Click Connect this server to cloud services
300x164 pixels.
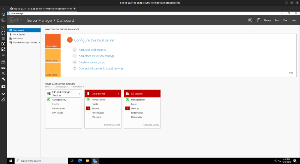101,68
